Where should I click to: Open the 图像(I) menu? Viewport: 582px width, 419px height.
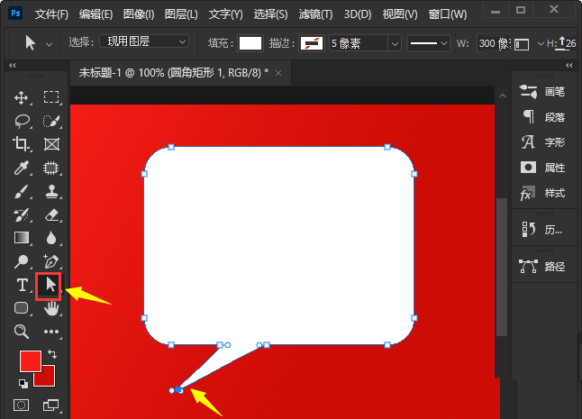139,14
